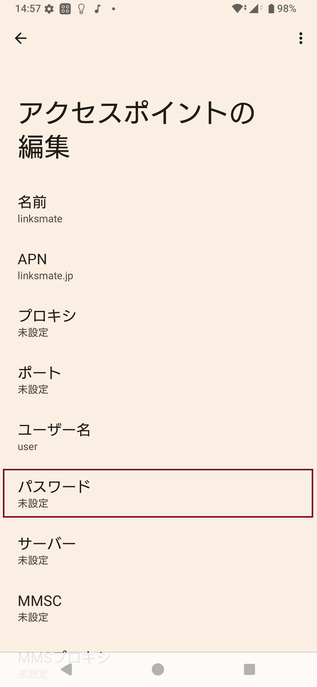317x687 pixels.
Task: Tap the settings gear in status bar
Action: coord(48,9)
